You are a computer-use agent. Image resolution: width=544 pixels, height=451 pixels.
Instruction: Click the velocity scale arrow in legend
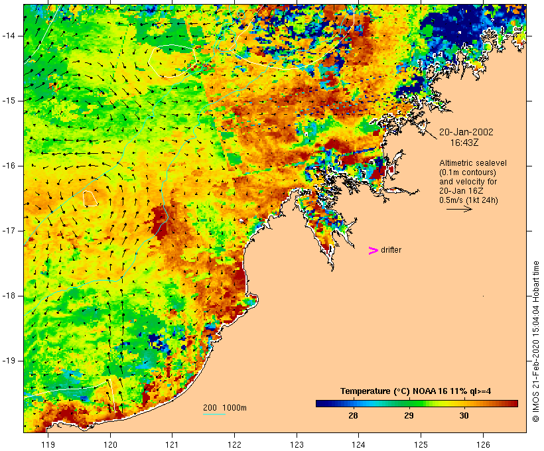pos(459,209)
